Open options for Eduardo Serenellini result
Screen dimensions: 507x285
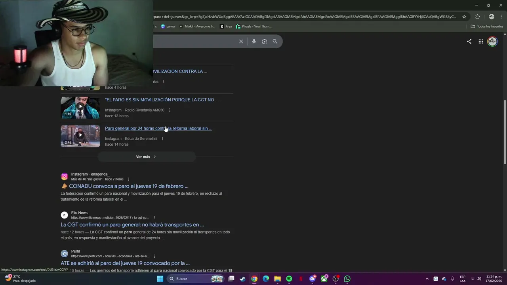click(162, 139)
